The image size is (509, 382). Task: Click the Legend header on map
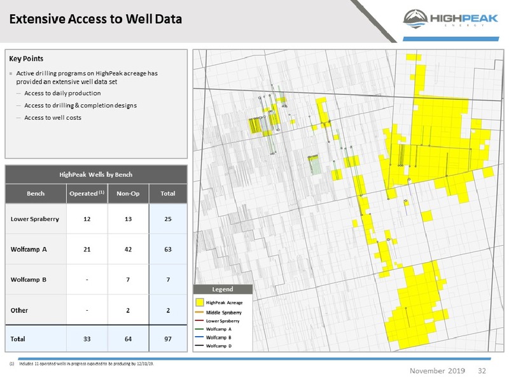click(223, 289)
